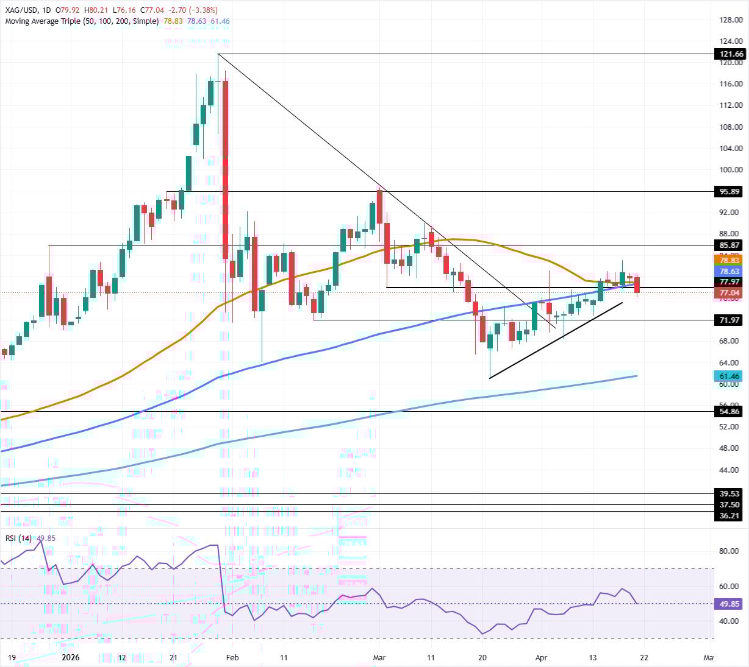Select the 1D interval label
Image resolution: width=749 pixels, height=667 pixels.
[x=47, y=10]
